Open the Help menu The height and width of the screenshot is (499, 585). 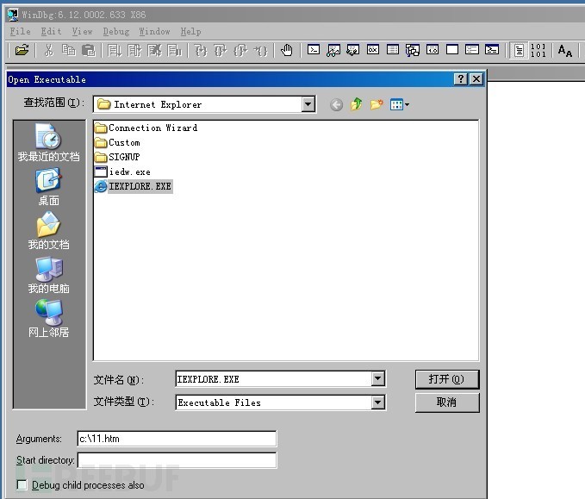pyautogui.click(x=190, y=31)
